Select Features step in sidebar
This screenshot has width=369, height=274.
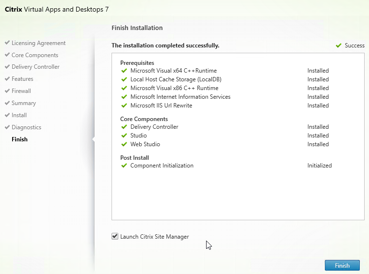click(22, 79)
